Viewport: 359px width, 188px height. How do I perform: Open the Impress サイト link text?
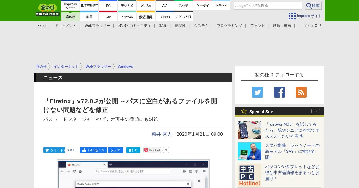tap(309, 16)
